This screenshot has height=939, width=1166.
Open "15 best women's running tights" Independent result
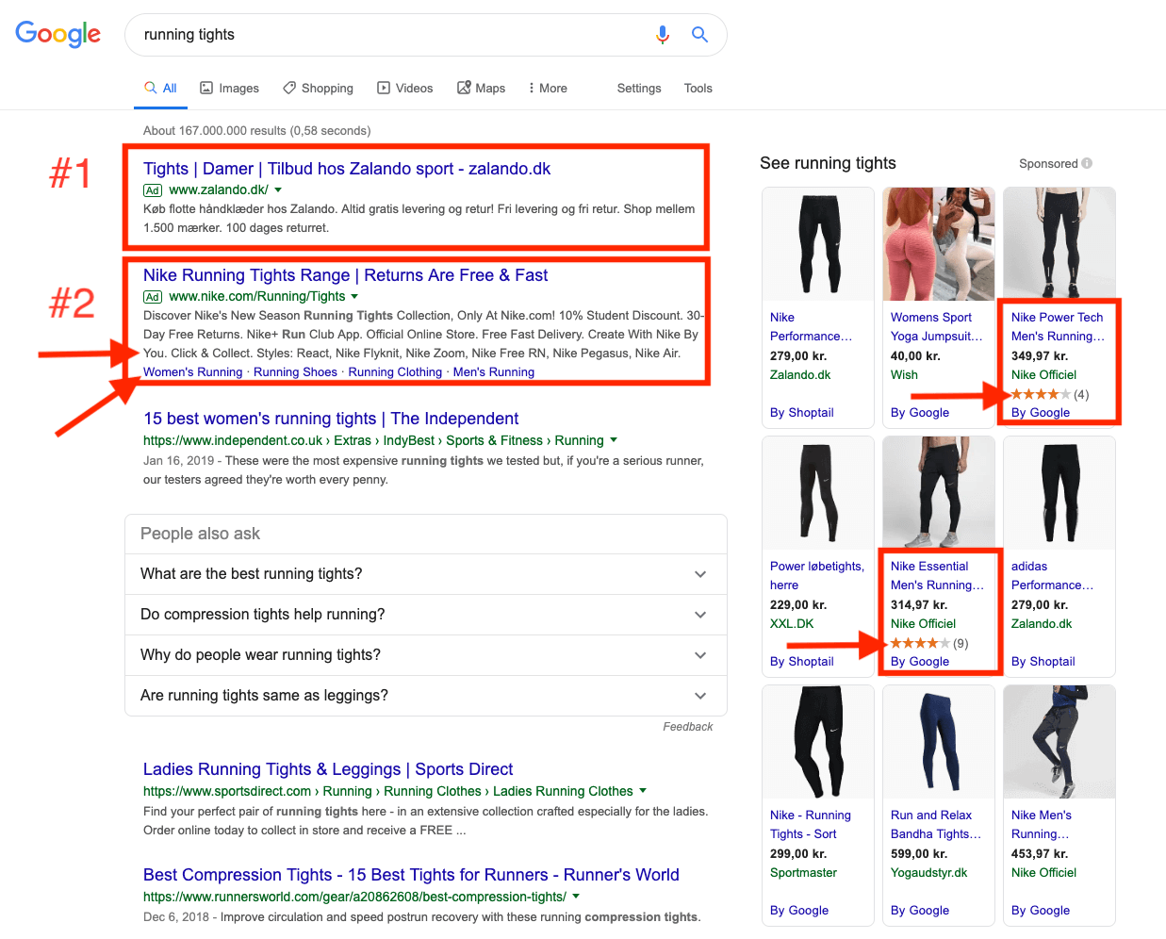331,419
